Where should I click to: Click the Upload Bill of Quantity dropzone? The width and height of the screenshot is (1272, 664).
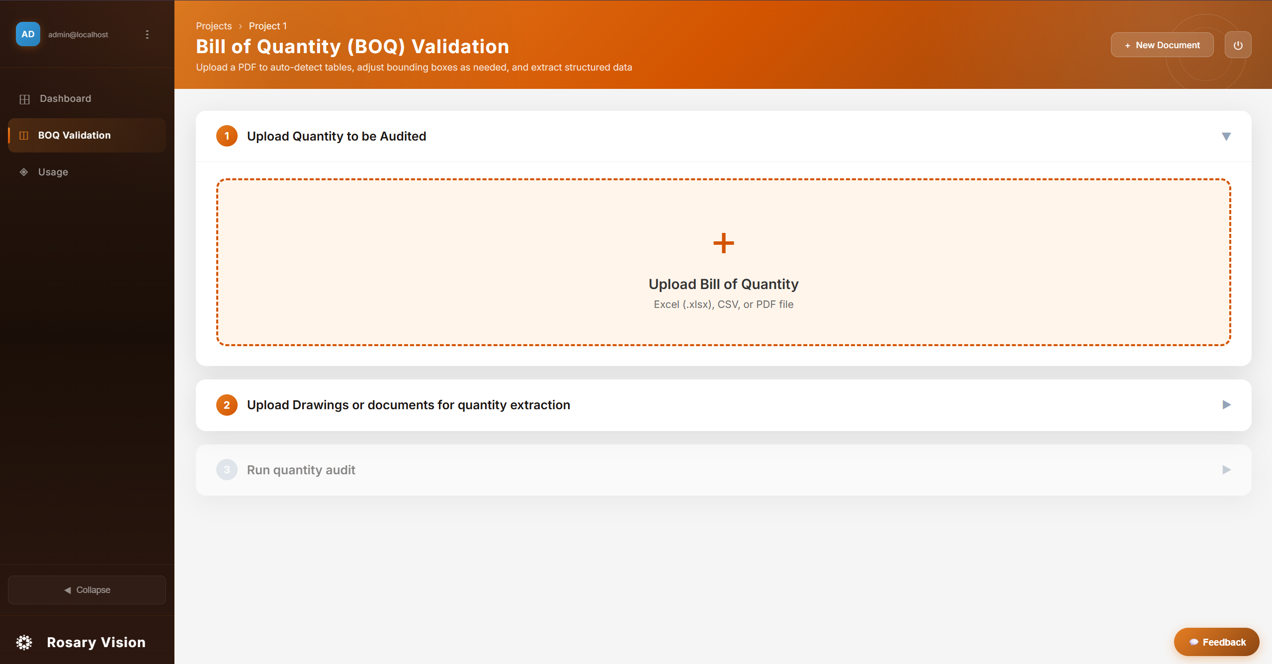[x=723, y=293]
